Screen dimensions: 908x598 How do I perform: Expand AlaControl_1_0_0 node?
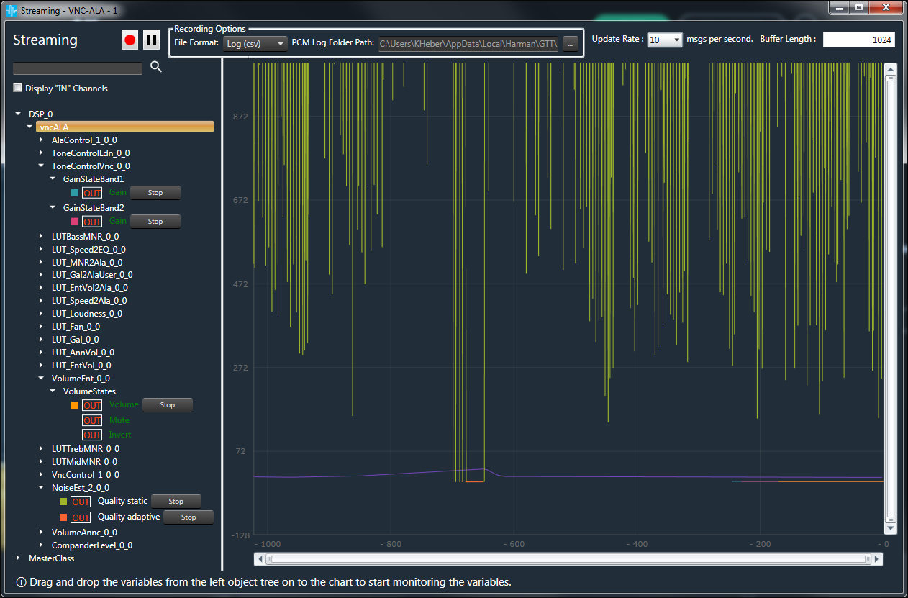41,140
